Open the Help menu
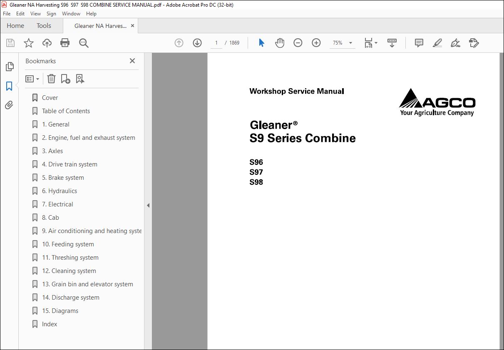 point(91,14)
